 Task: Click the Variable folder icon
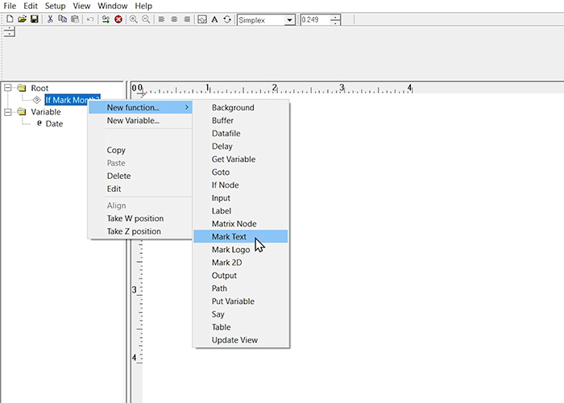click(x=22, y=111)
